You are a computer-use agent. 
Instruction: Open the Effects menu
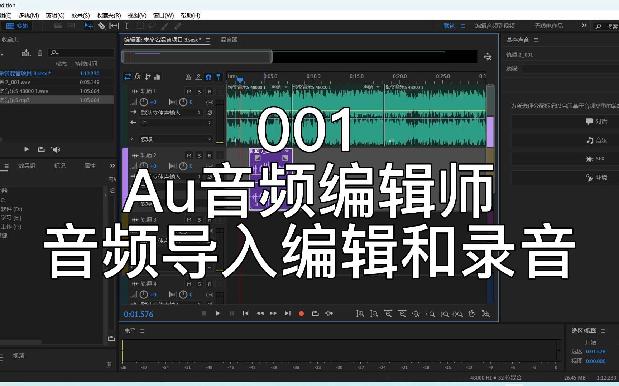81,15
